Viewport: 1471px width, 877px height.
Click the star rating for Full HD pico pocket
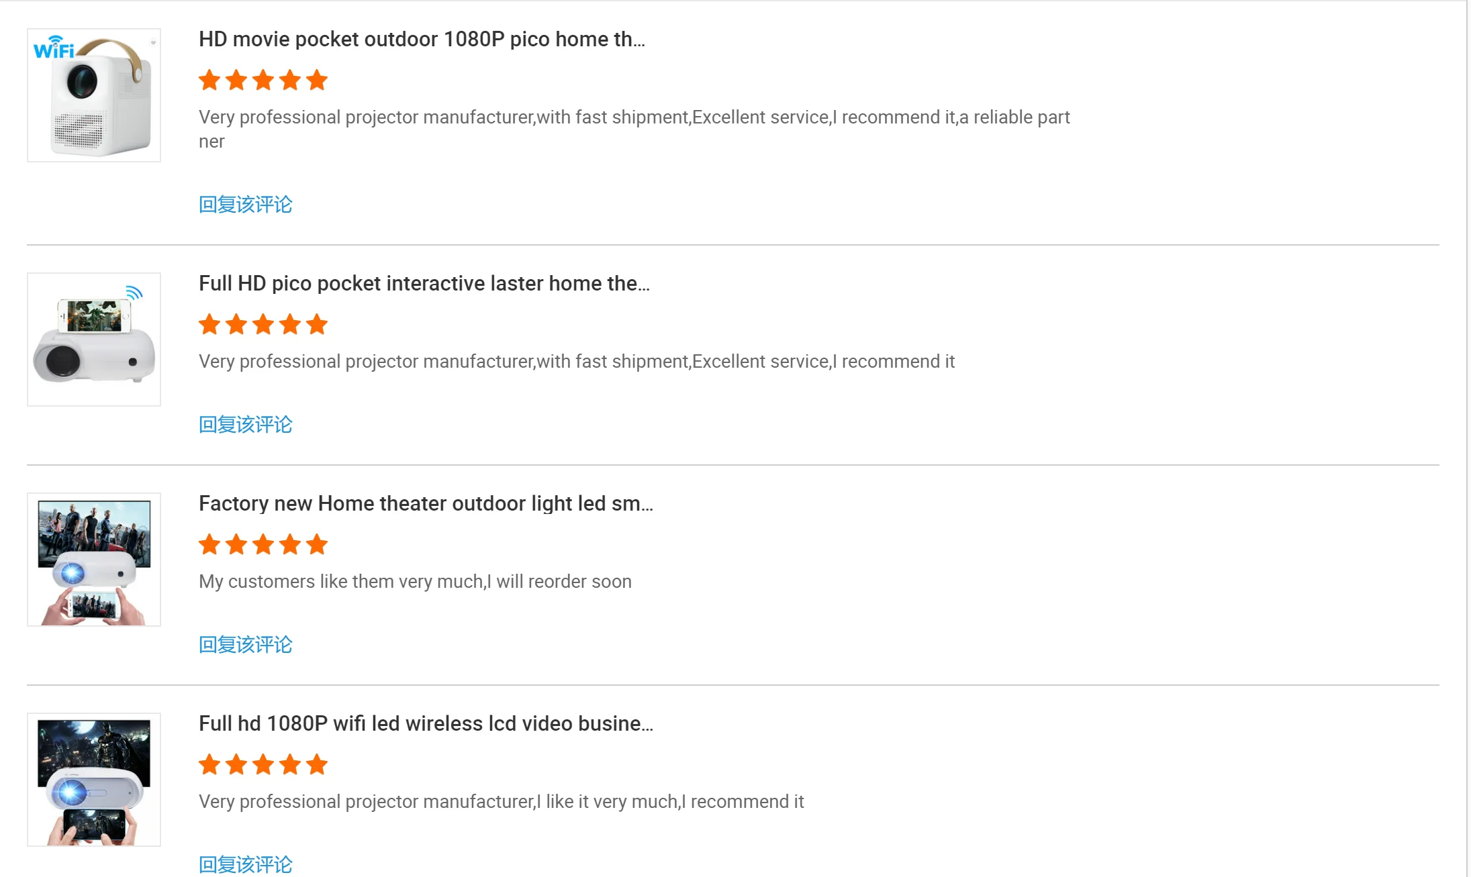pyautogui.click(x=263, y=325)
